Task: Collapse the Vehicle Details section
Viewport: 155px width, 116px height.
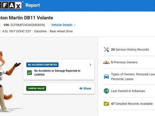Action: pyautogui.click(x=64, y=25)
